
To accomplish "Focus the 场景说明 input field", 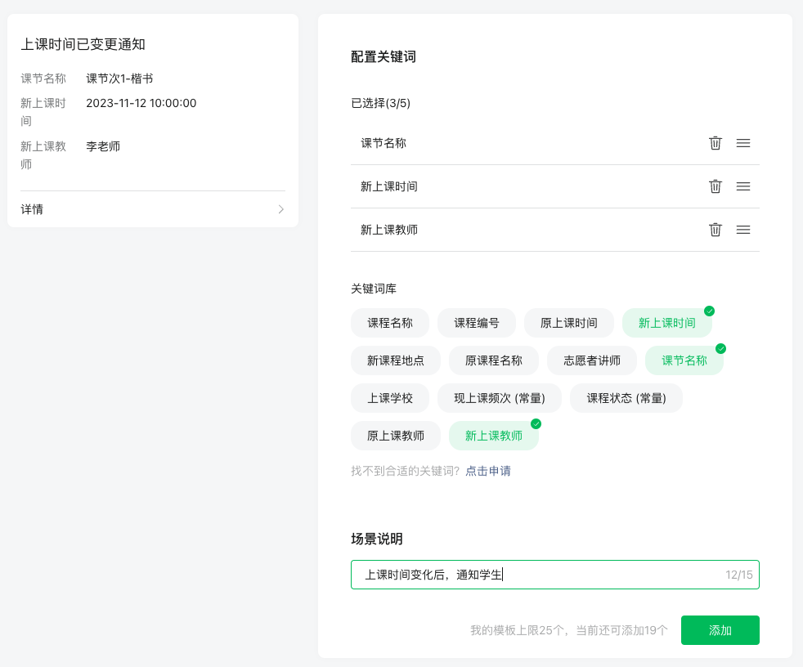I will point(555,575).
